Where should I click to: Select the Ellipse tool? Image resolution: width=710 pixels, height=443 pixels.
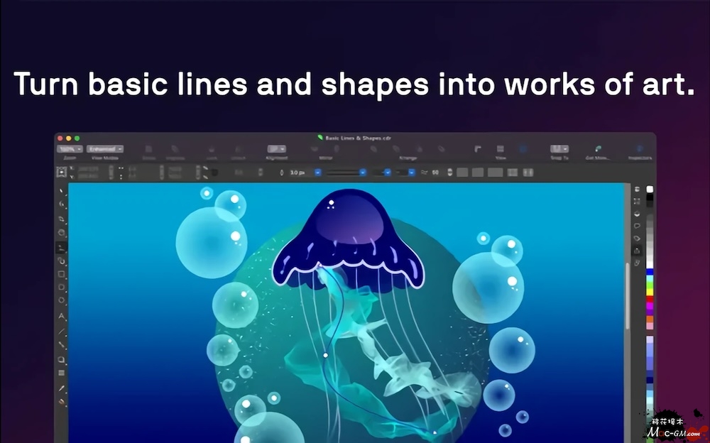click(62, 288)
